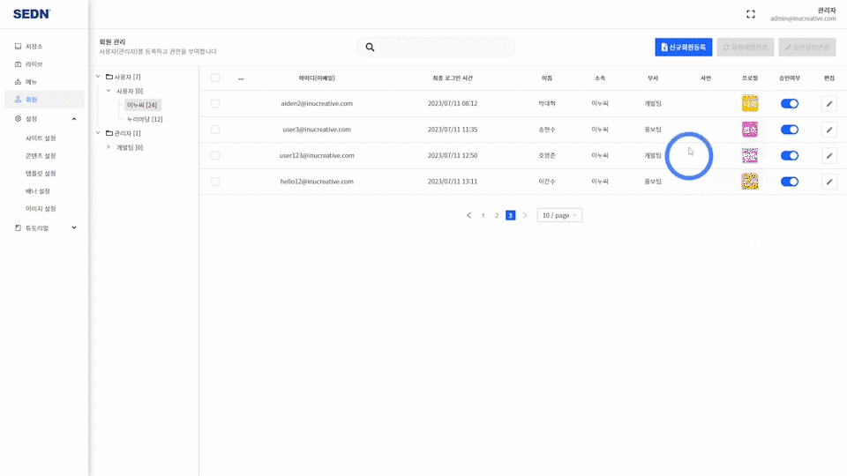The width and height of the screenshot is (847, 476).
Task: Click the 튜토리얼 book icon
Action: pos(18,227)
